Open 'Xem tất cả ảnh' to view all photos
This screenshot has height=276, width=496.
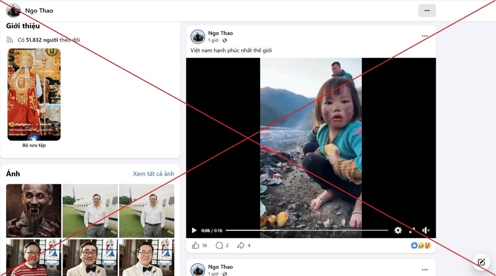click(153, 174)
